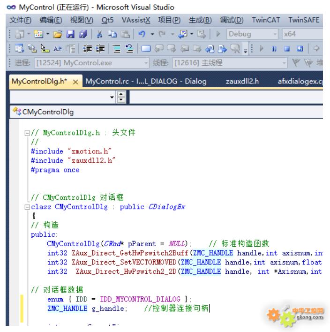Viewport: 330px width, 332px height.
Task: Open the 编辑(E) menu
Action: [x=51, y=20]
